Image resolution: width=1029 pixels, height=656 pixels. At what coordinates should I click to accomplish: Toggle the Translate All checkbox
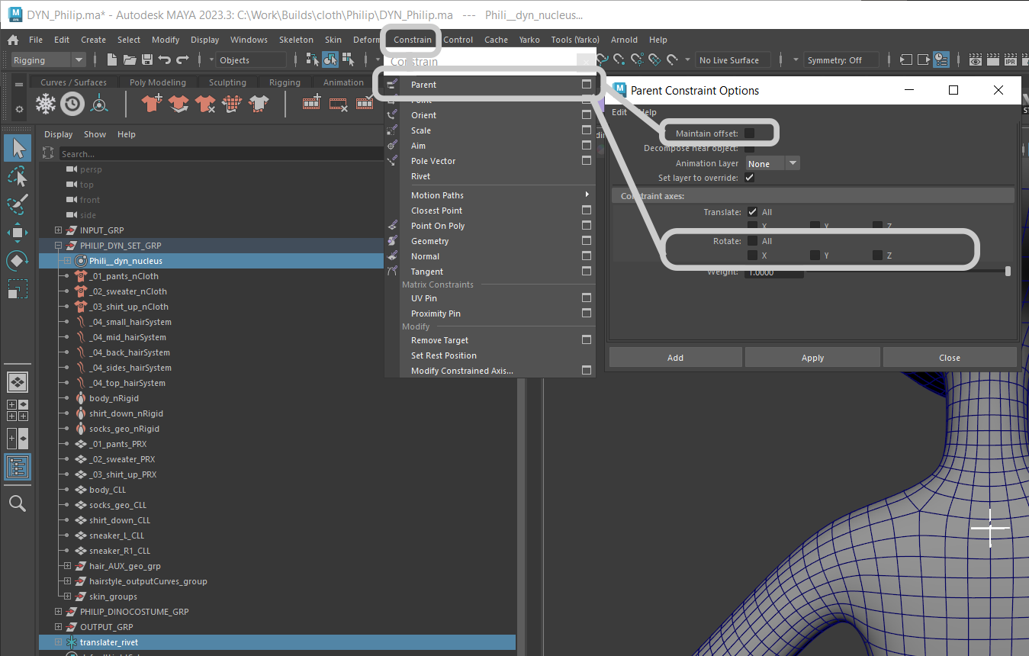click(753, 212)
